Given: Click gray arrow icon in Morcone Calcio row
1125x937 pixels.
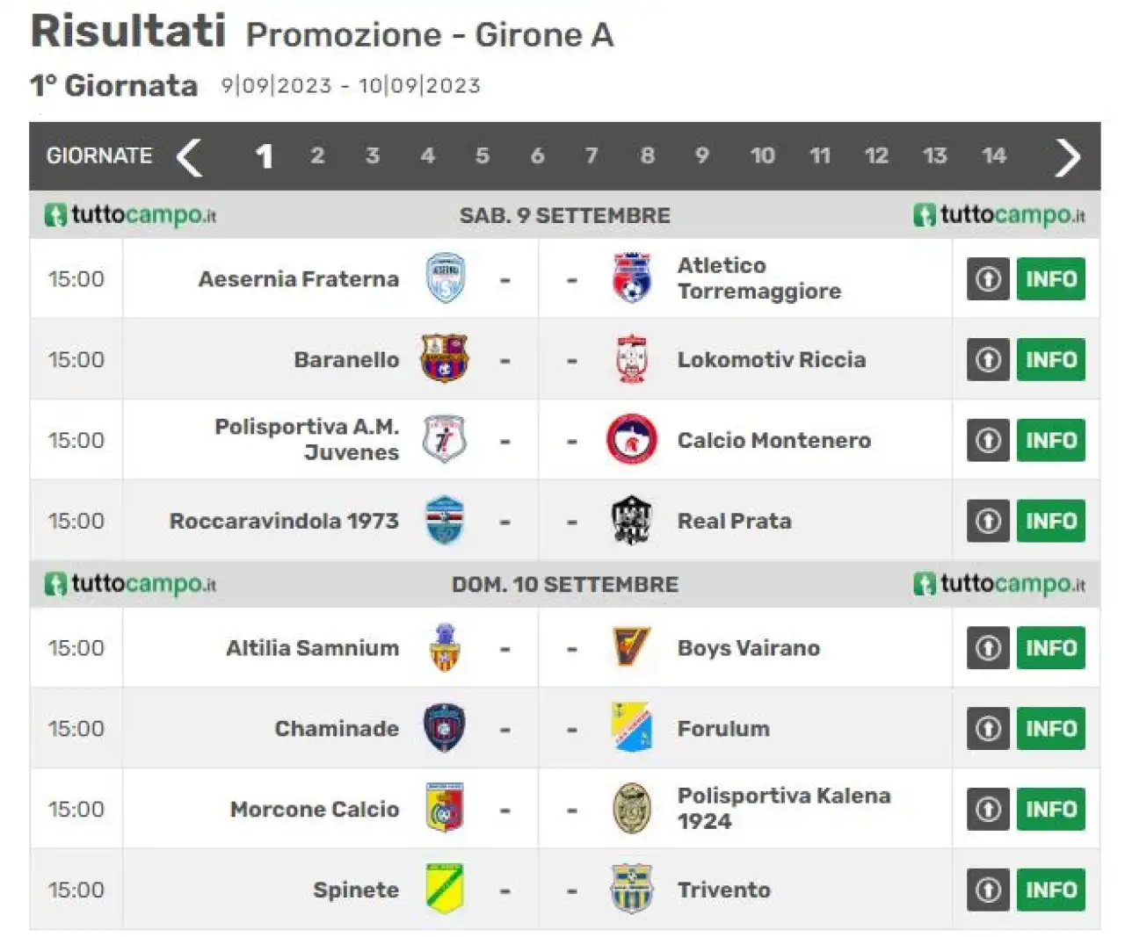Looking at the screenshot, I should 988,809.
